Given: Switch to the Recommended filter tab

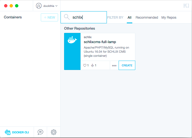Looking at the screenshot, I should 147,18.
